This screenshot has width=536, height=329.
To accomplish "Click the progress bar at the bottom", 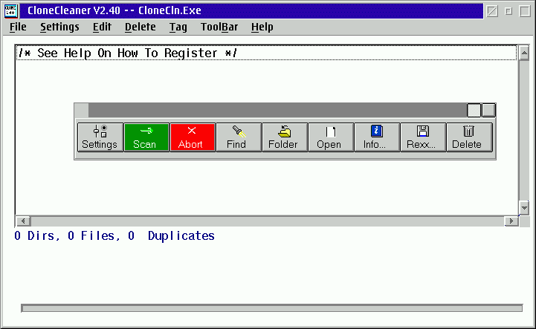I will tap(272, 308).
